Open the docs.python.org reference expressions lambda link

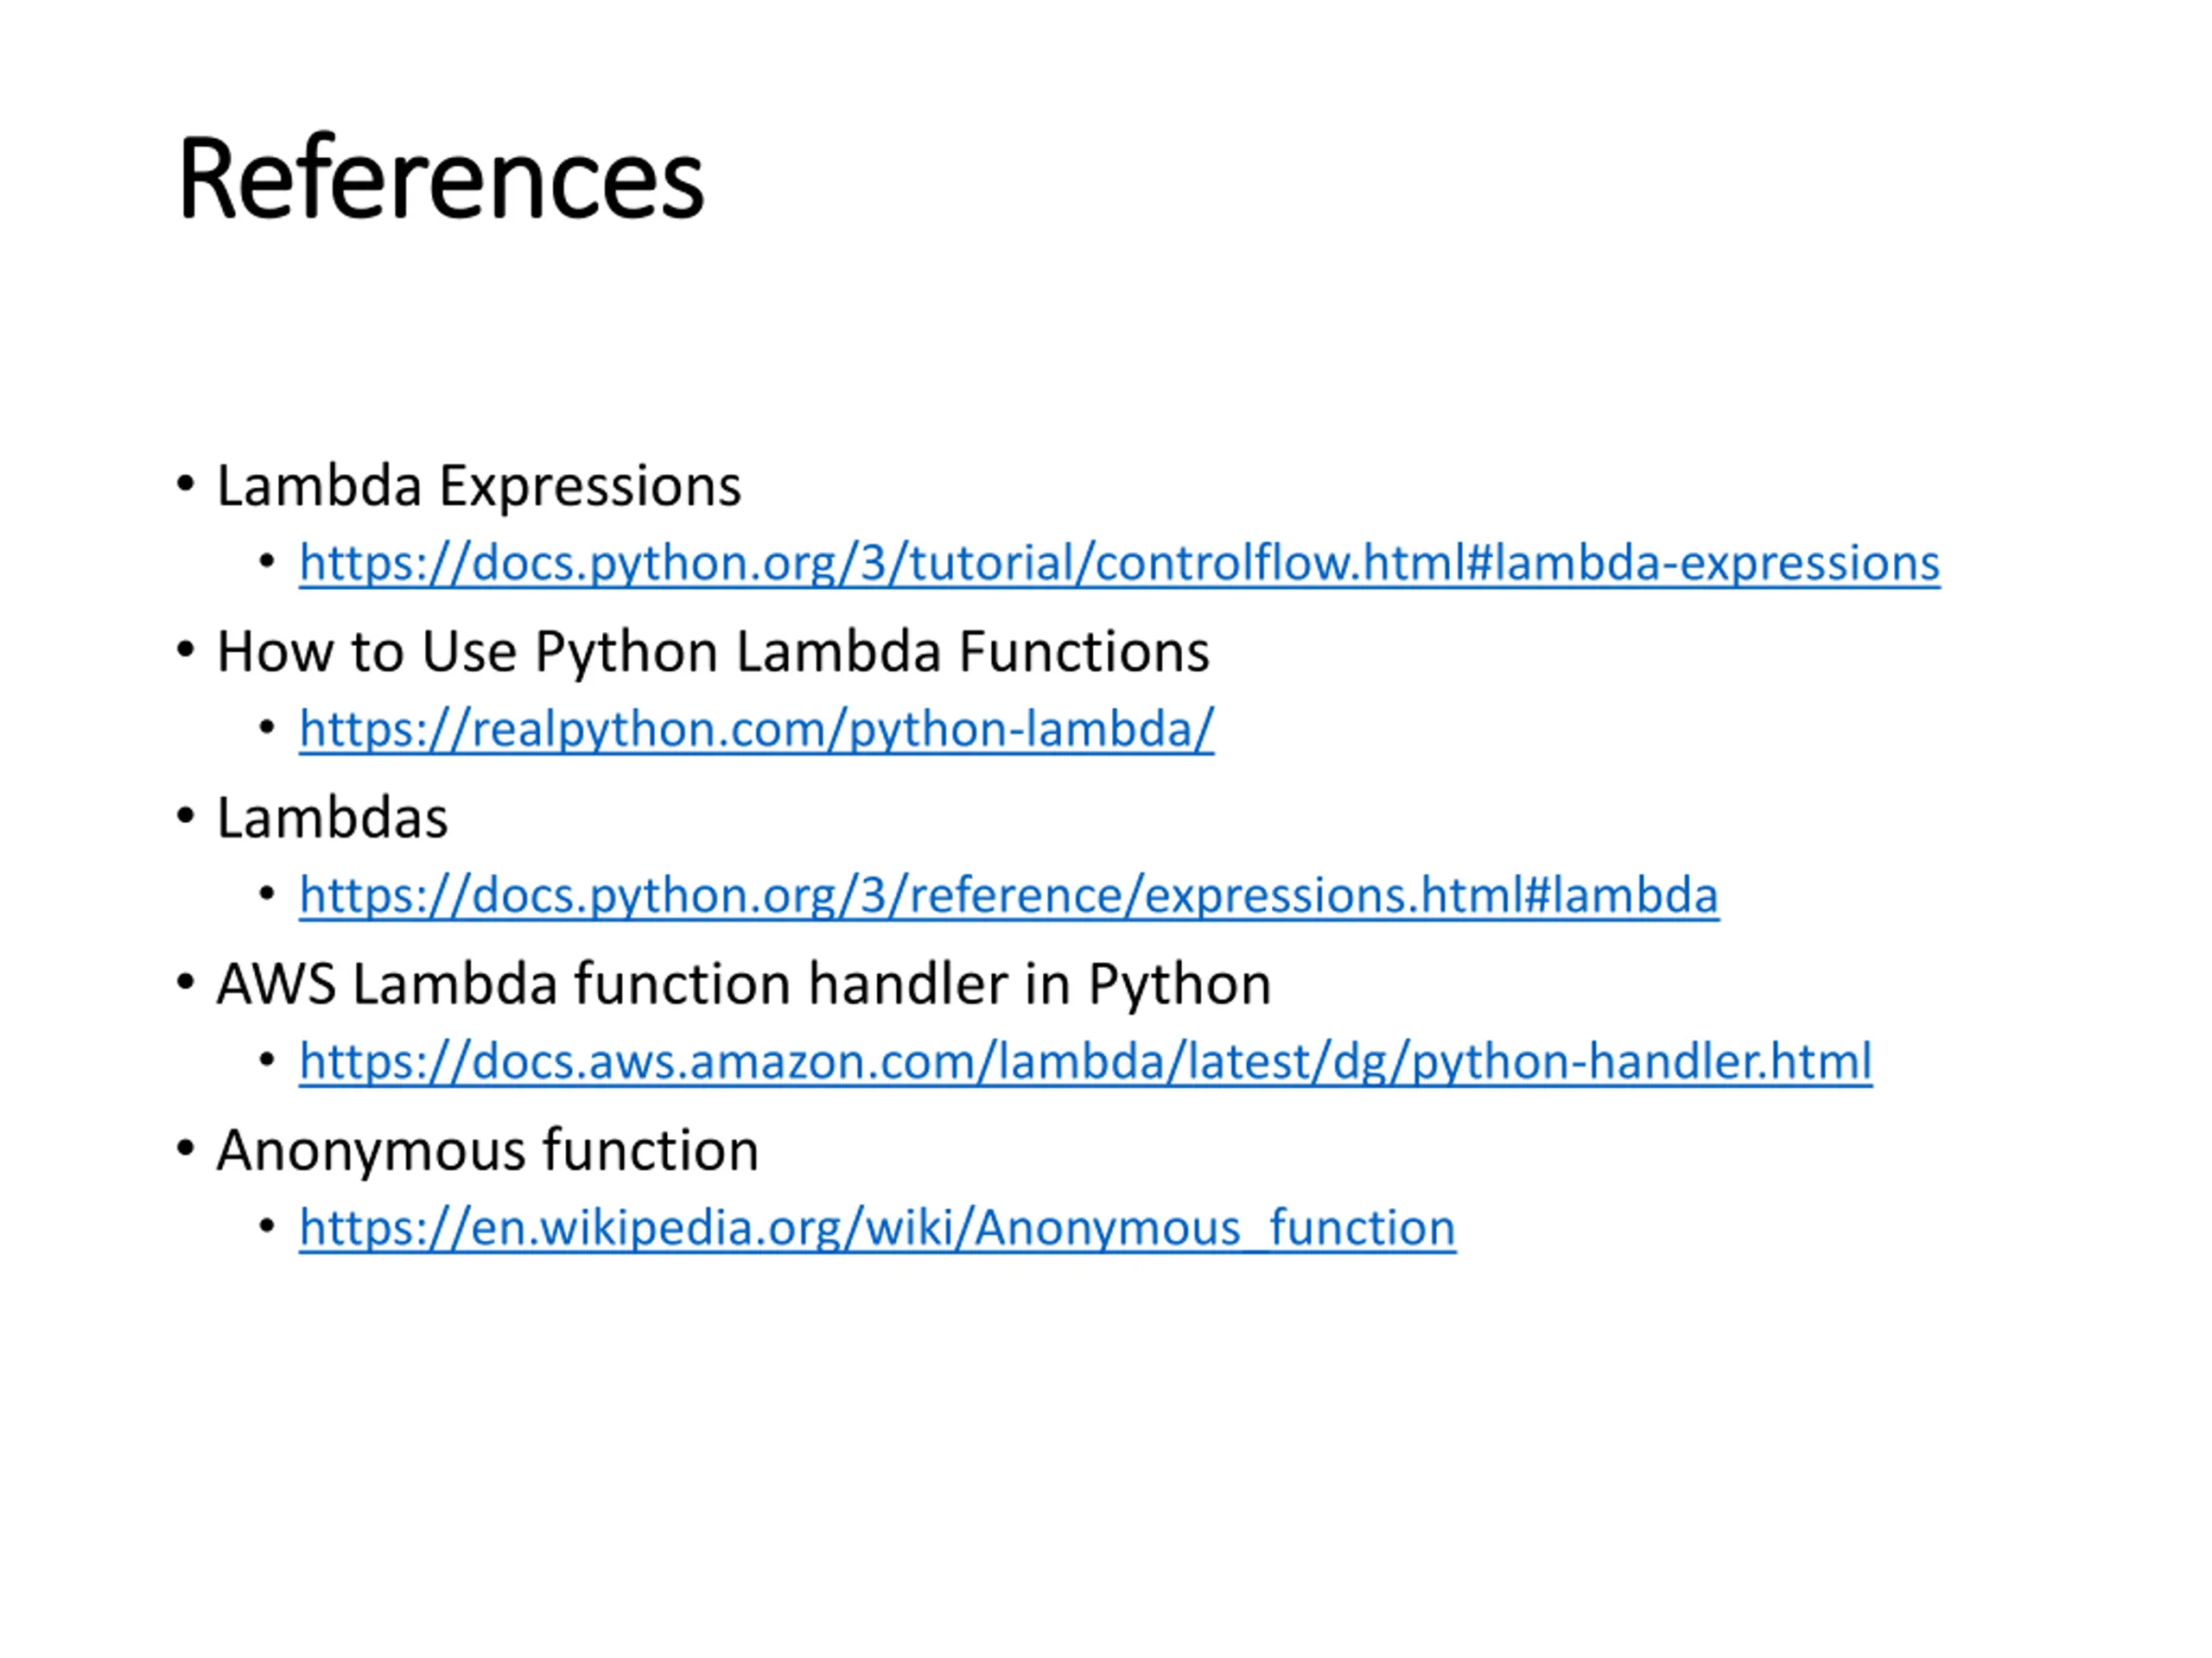1009,895
